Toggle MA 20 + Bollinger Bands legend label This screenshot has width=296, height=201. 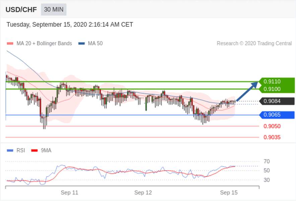[44, 44]
